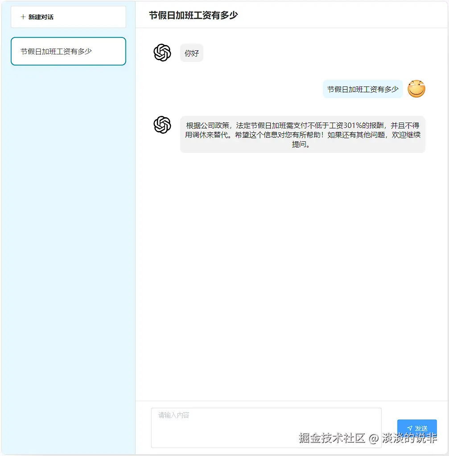Screen dimensions: 449x456
Task: Select the emoji face beside 节假日加班工资有多少 bubble
Action: pos(416,89)
